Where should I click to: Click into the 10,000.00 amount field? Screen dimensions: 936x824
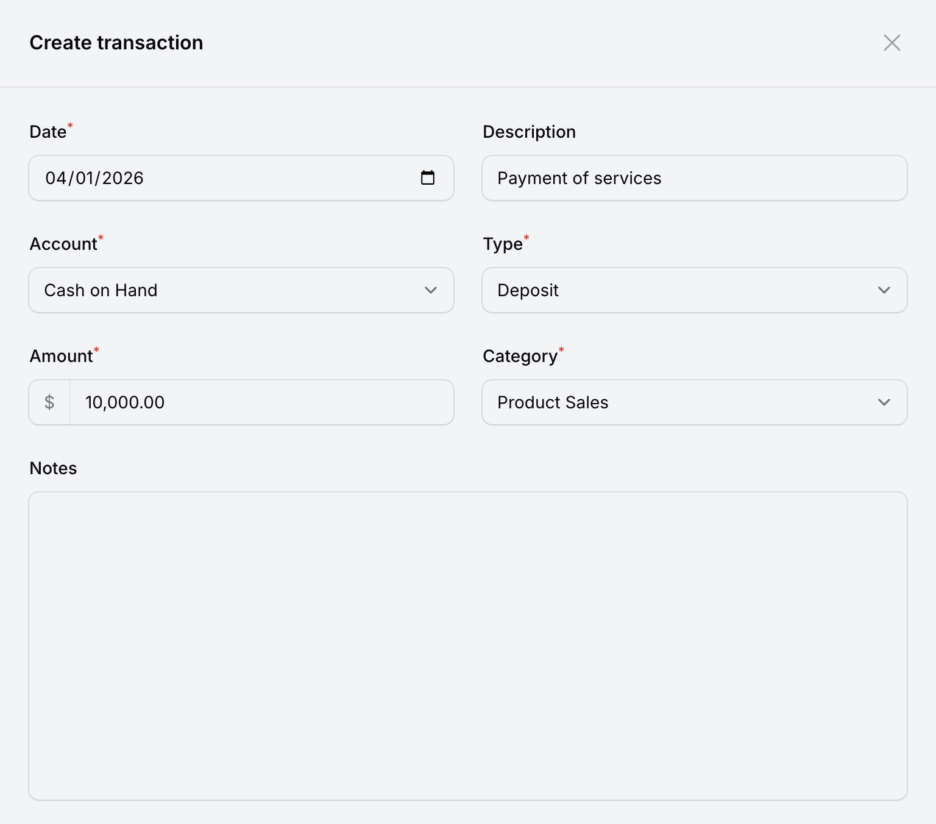coord(262,402)
